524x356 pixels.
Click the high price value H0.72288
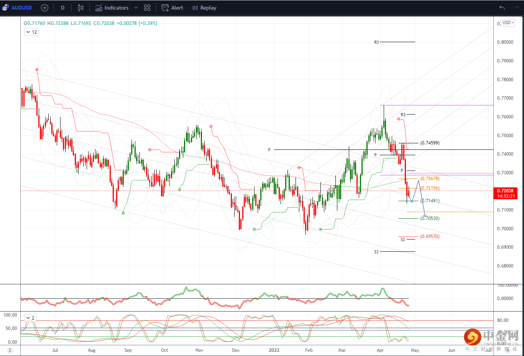(58, 23)
